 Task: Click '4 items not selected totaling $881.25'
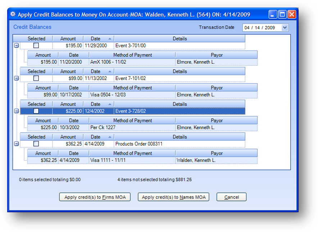pos(155,180)
